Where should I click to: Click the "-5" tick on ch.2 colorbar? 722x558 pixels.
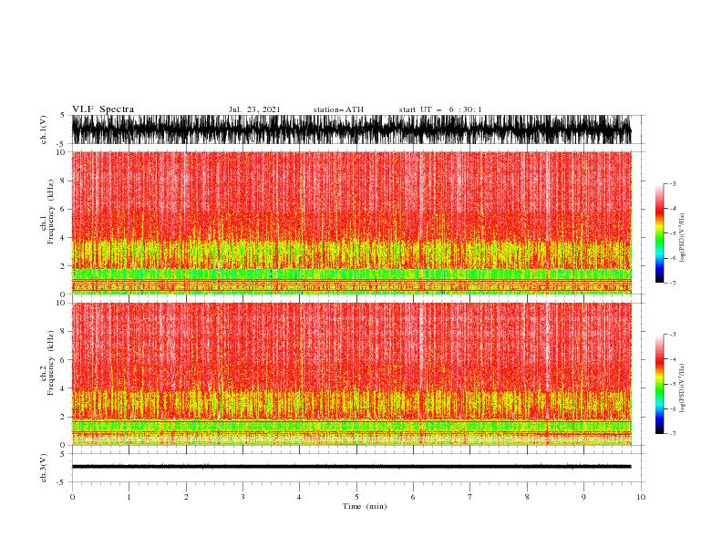tap(672, 384)
